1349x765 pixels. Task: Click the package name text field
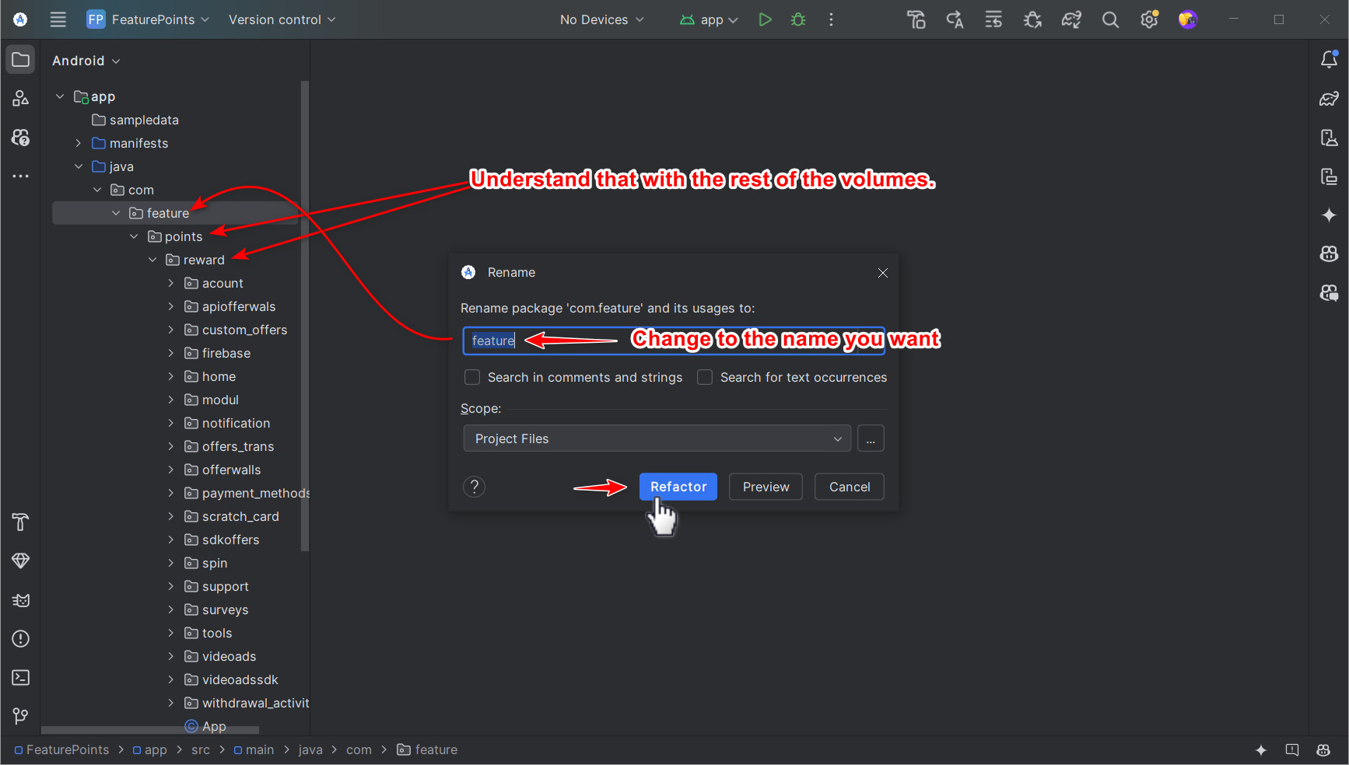[674, 341]
